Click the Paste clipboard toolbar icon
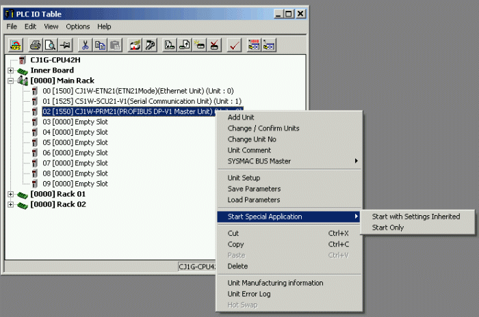Image resolution: width=479 pixels, height=317 pixels. pyautogui.click(x=115, y=45)
